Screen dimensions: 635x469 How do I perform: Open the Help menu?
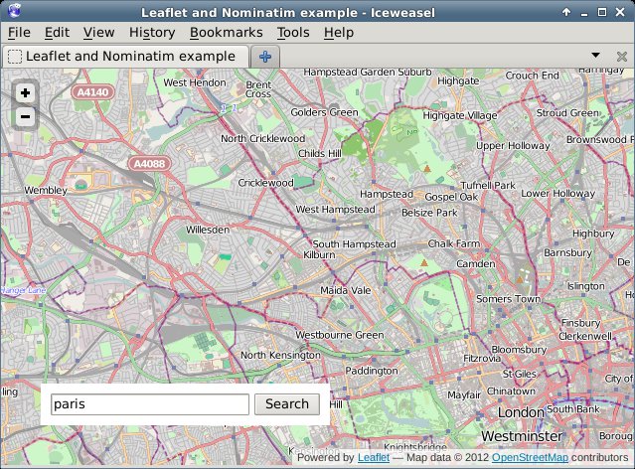[x=338, y=32]
